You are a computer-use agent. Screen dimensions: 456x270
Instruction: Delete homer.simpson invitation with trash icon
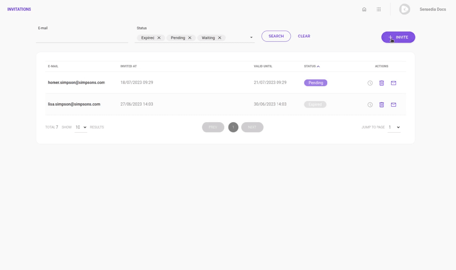click(x=381, y=83)
